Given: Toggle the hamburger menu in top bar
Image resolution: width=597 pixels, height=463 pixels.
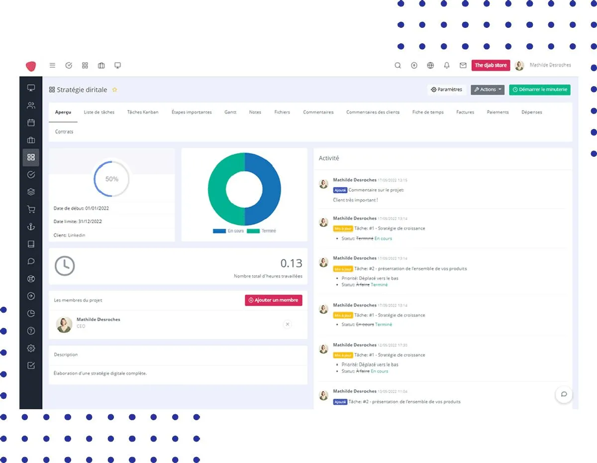Looking at the screenshot, I should point(52,65).
